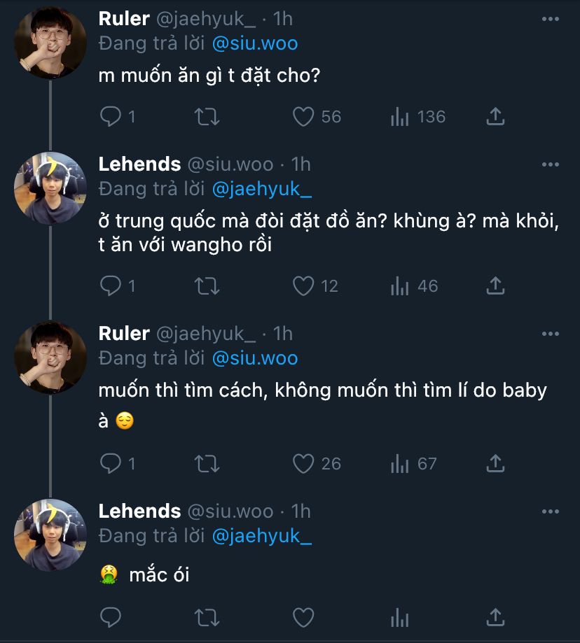Reply to Ruler's first tweet about ordering food
This screenshot has height=643, width=580.
[x=111, y=116]
